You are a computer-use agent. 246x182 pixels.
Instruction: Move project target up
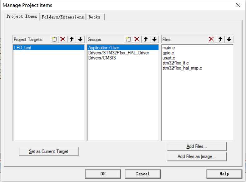point(72,39)
